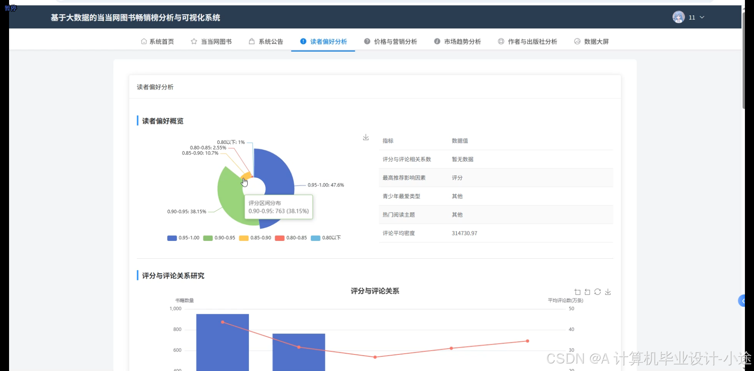Click the pie label 0.80以下: 1%
This screenshot has width=754, height=371.
(231, 142)
